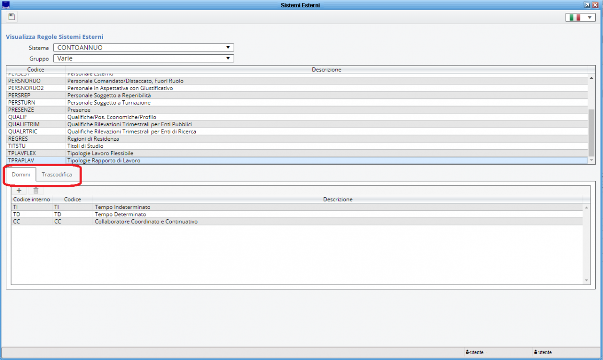Image resolution: width=603 pixels, height=360 pixels.
Task: Click 'Tipologie Rapporto di Lavoro' description cell
Action: 326,160
